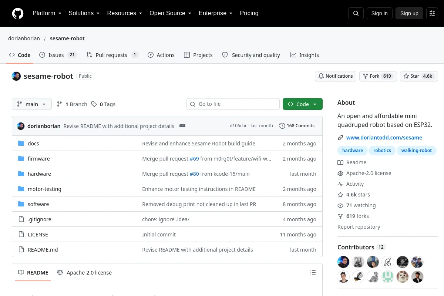The image size is (444, 296).
Task: Click the firmware folder icon
Action: [x=21, y=159]
